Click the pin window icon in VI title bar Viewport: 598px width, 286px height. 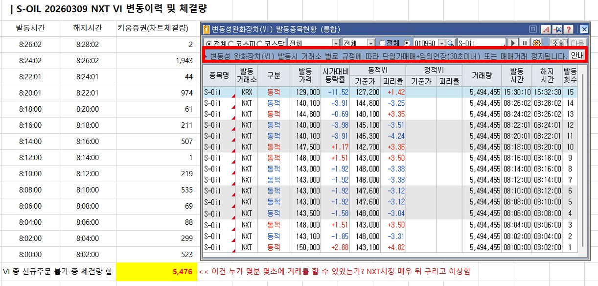557,29
